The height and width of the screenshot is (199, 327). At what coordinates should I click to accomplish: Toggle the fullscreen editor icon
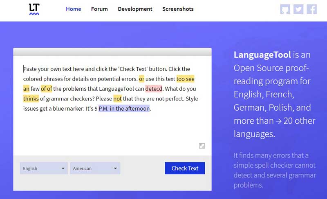202,146
